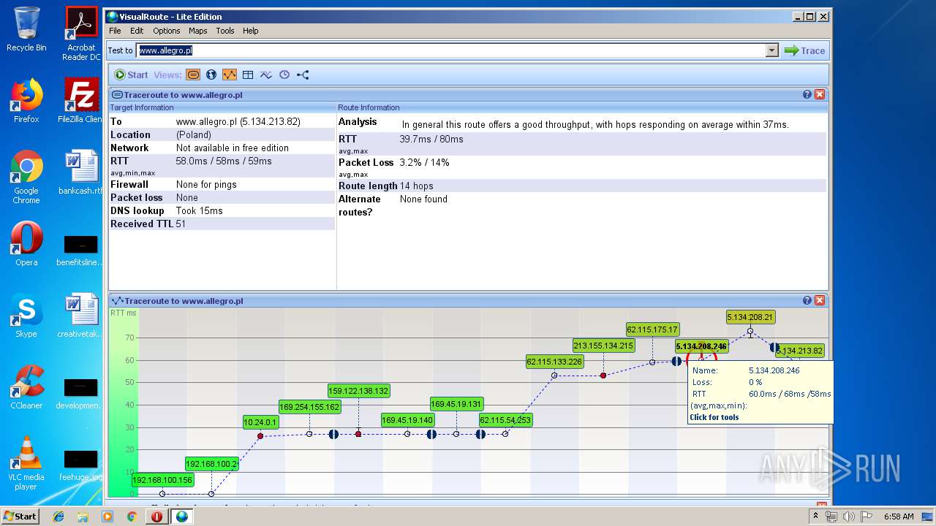Open the CCleaner desktop shortcut
The height and width of the screenshot is (526, 936).
pyautogui.click(x=26, y=387)
